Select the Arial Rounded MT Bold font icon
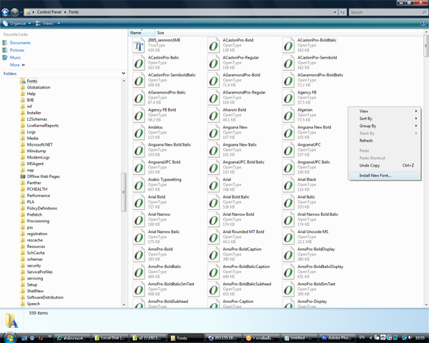Viewport: 429px width, 343px height. pyautogui.click(x=213, y=237)
